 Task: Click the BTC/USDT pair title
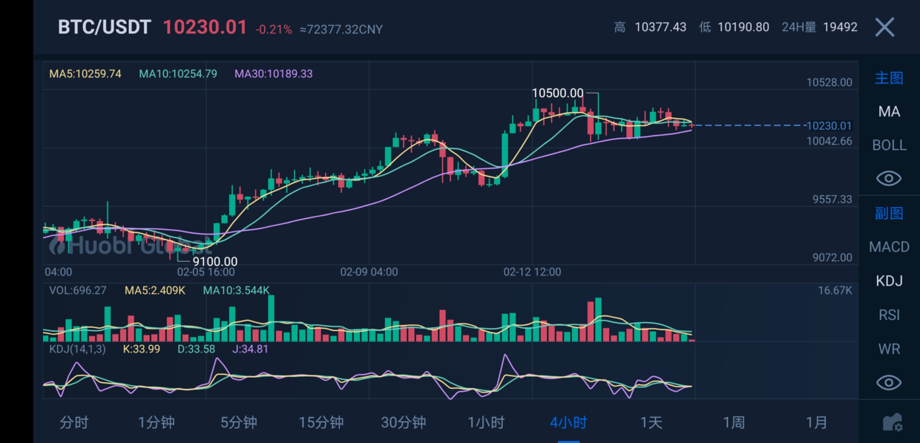(x=102, y=27)
